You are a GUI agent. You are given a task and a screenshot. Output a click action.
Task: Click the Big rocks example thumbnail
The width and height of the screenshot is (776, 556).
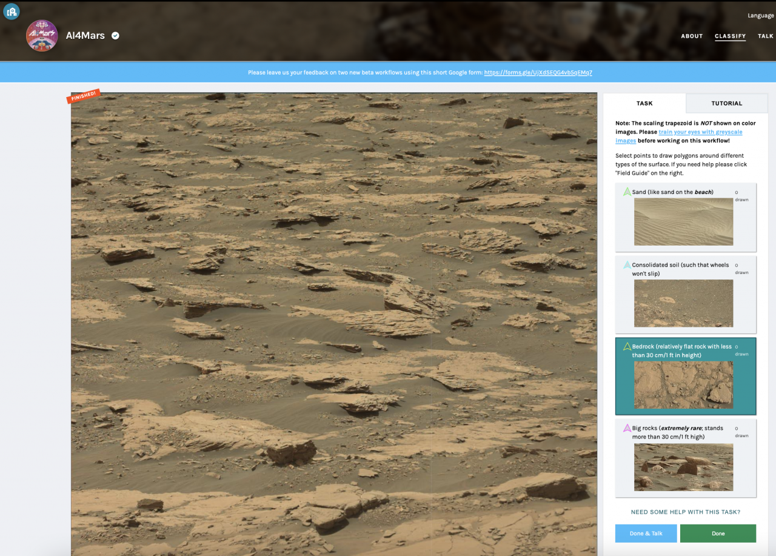(683, 467)
